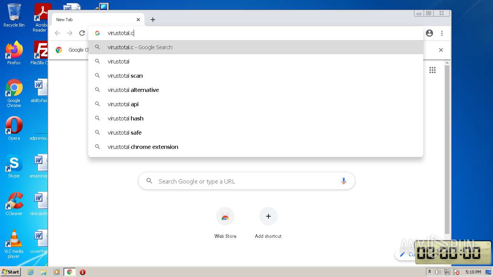493x277 pixels.
Task: Select 'virustotal chrome extension' suggestion
Action: point(256,147)
